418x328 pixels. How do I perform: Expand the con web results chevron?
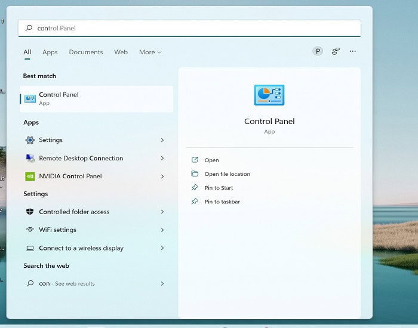(162, 283)
